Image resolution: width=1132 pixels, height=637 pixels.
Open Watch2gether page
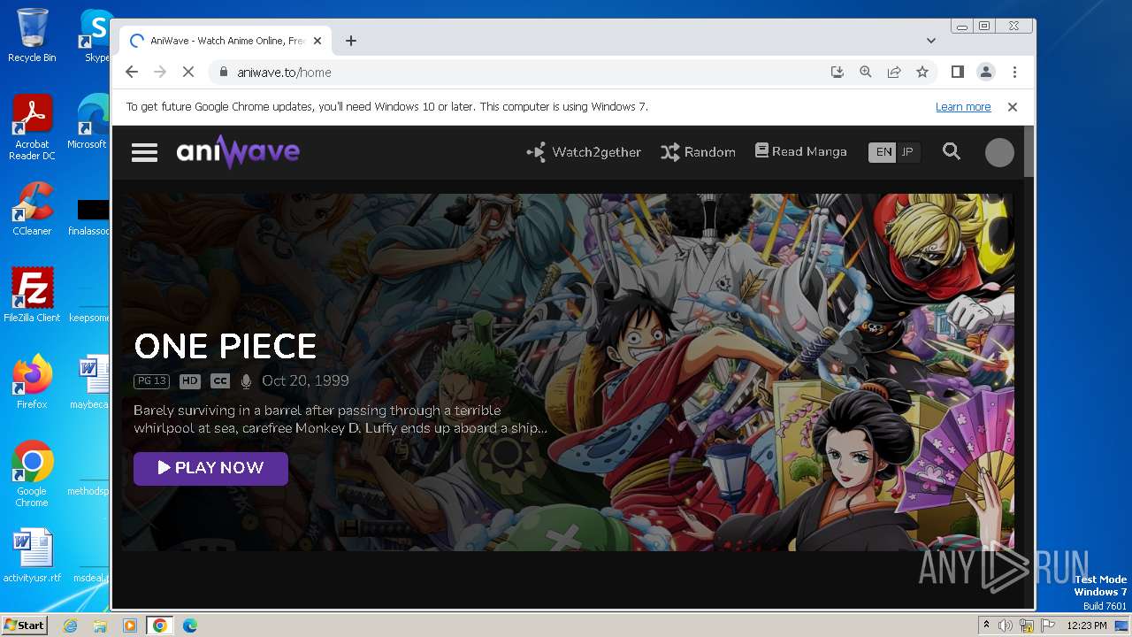(584, 152)
